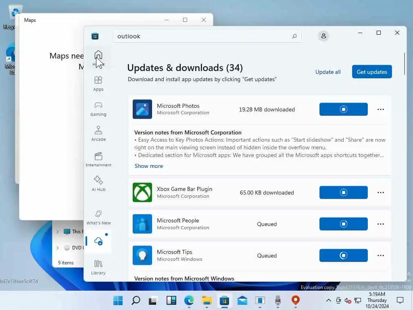This screenshot has width=413, height=310.
Task: Minimize the Maps window
Action: [x=167, y=20]
